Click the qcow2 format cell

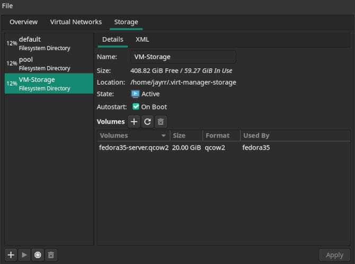[x=215, y=148]
